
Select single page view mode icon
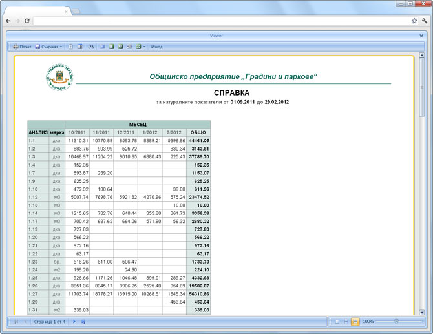coord(337,322)
